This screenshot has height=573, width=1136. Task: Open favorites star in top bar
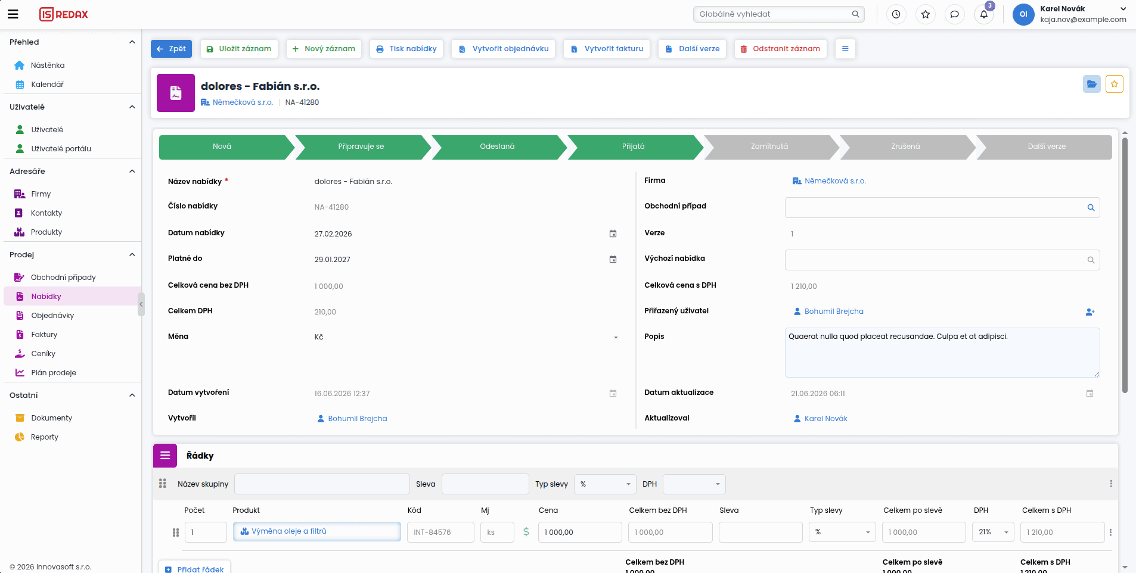(x=925, y=14)
